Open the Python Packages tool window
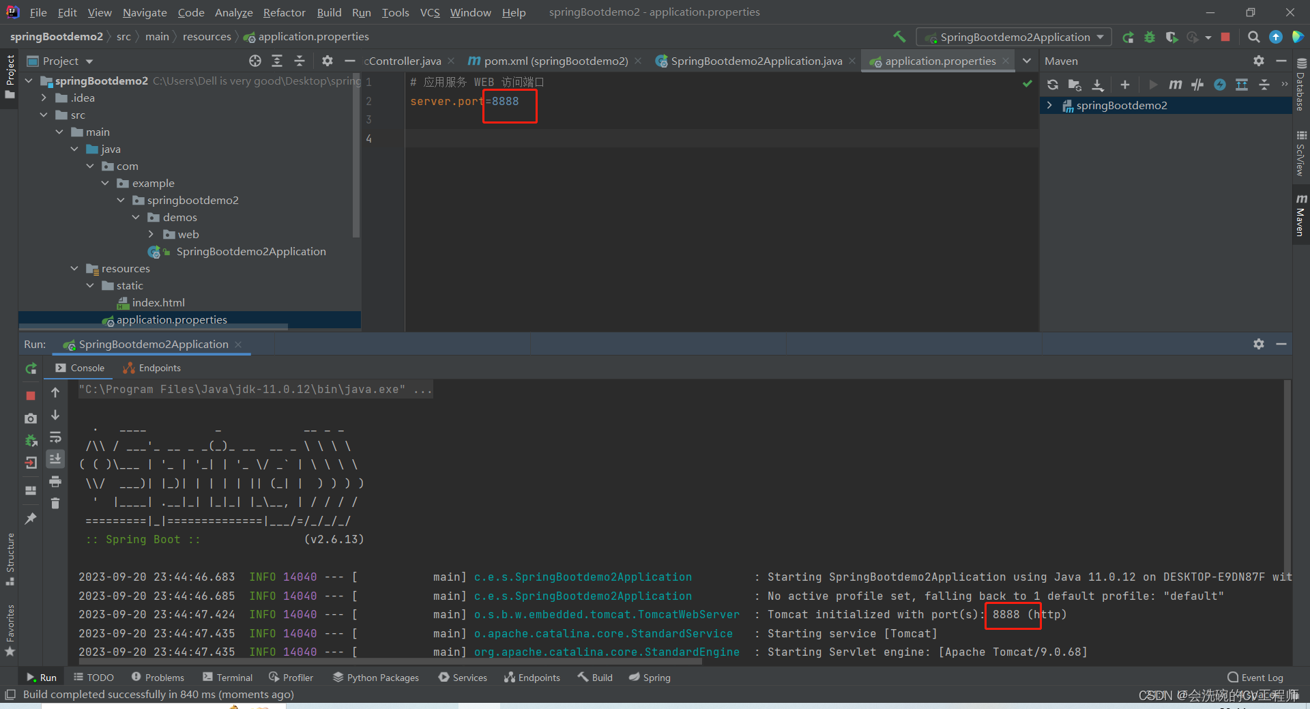The width and height of the screenshot is (1310, 709). point(376,677)
